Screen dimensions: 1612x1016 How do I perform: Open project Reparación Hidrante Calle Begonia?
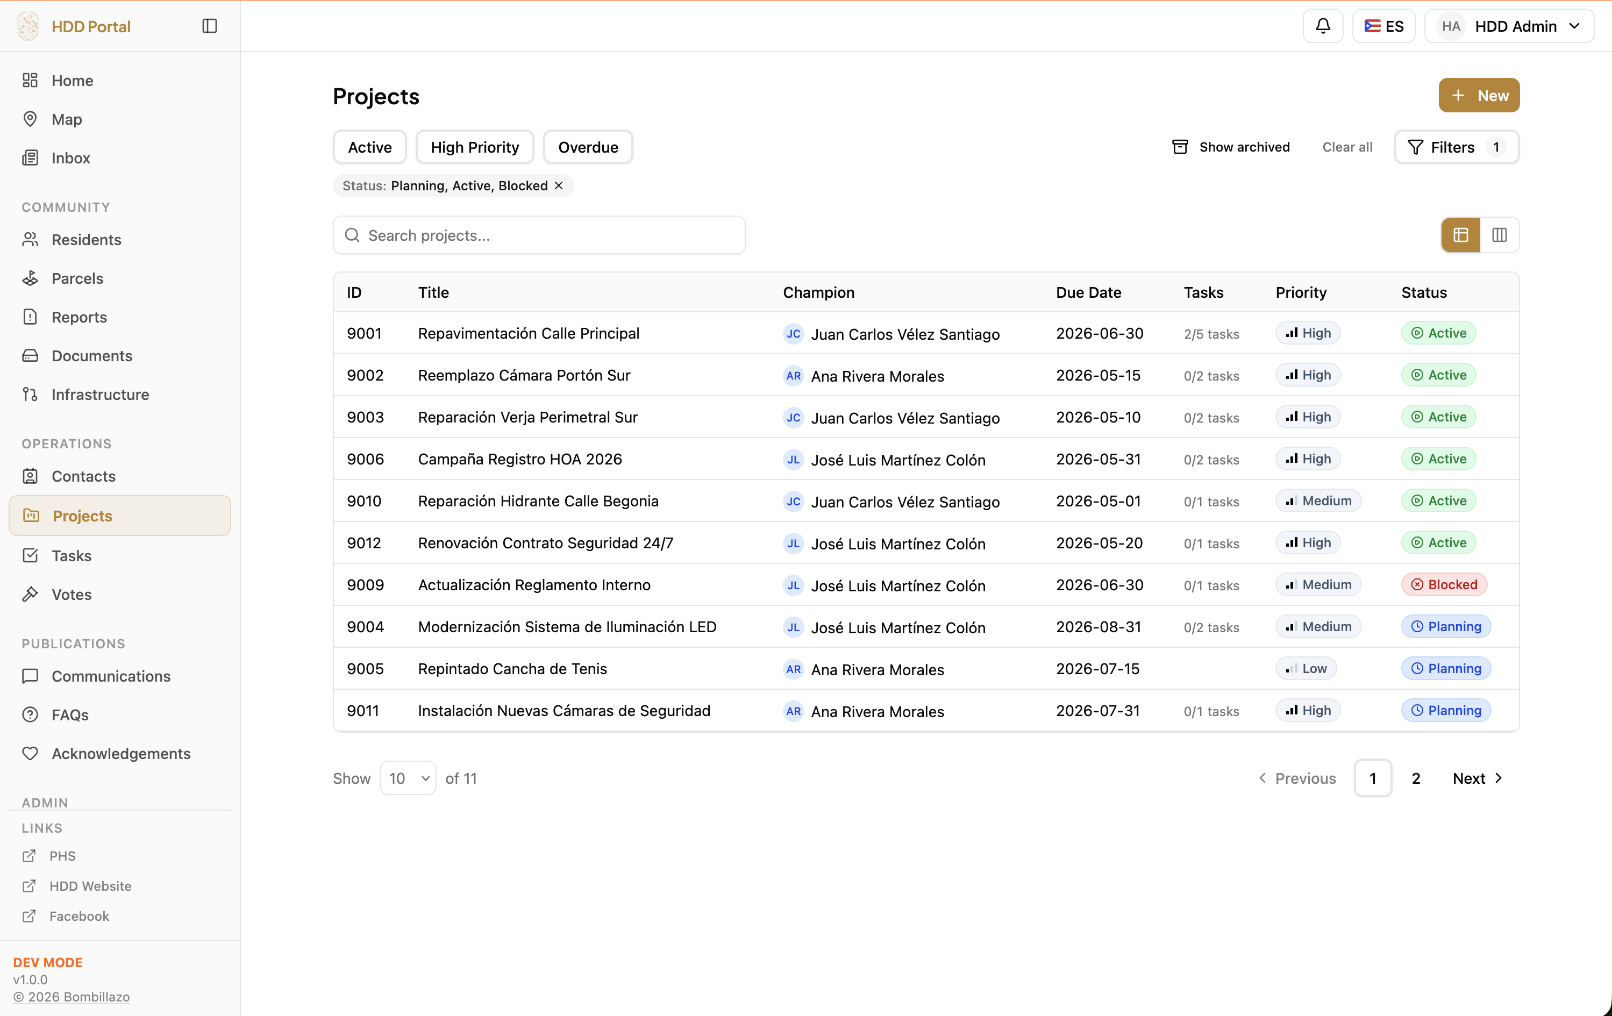click(538, 502)
